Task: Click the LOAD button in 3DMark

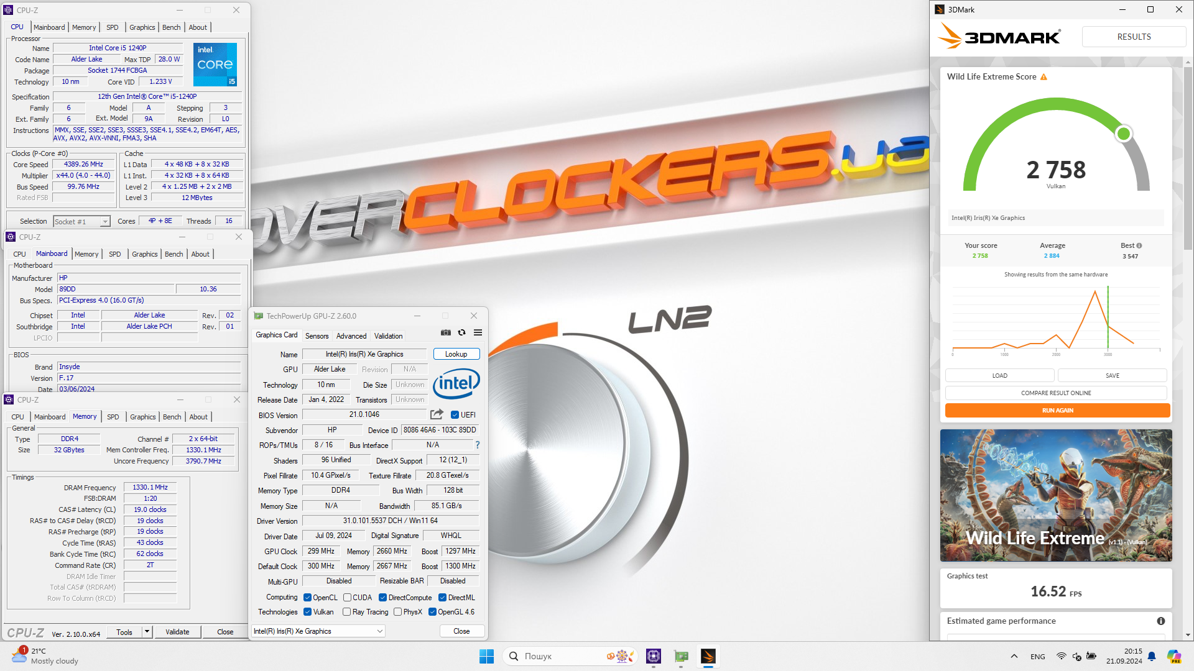Action: click(x=999, y=376)
